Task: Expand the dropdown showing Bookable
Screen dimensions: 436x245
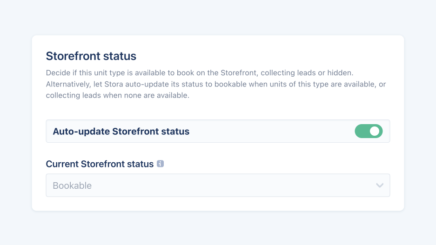Action: [218, 185]
